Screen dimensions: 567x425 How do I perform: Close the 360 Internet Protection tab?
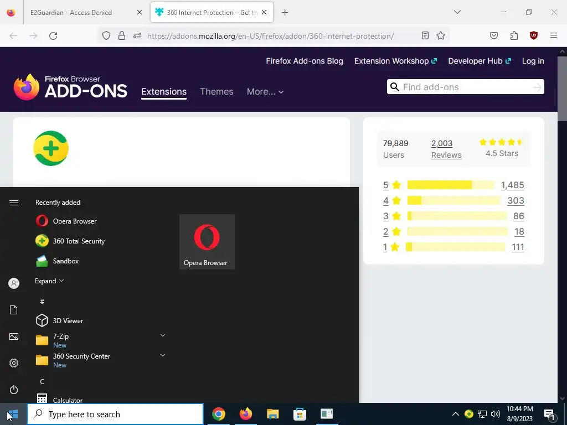(264, 12)
